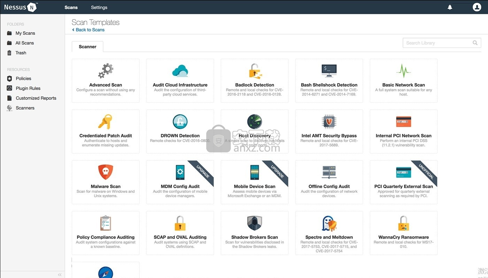This screenshot has height=278, width=488.
Task: Click the Intel AMT Security Bypass title
Action: (x=329, y=136)
